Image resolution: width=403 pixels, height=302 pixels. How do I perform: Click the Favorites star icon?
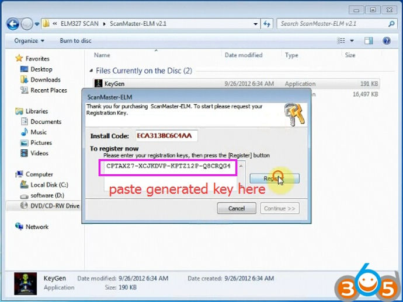(x=19, y=58)
